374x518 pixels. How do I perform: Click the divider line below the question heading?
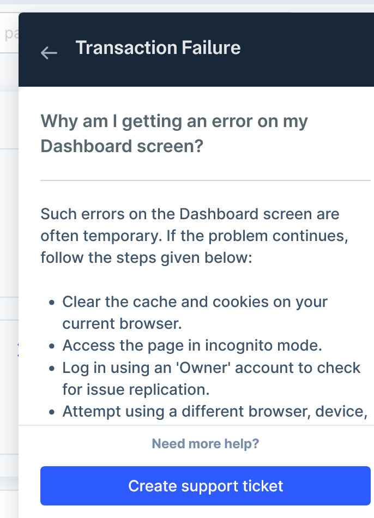click(206, 180)
